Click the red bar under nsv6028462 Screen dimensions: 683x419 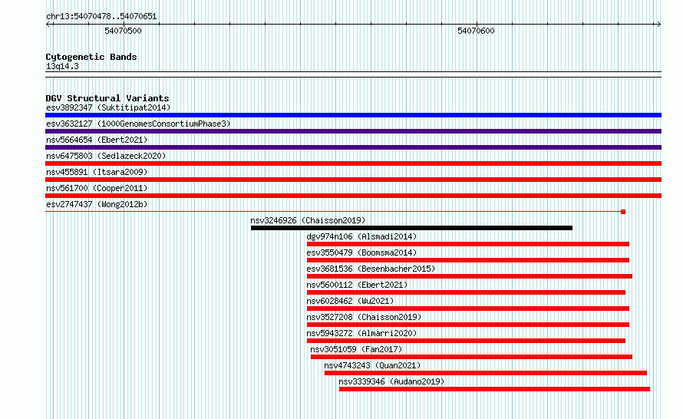pos(468,308)
